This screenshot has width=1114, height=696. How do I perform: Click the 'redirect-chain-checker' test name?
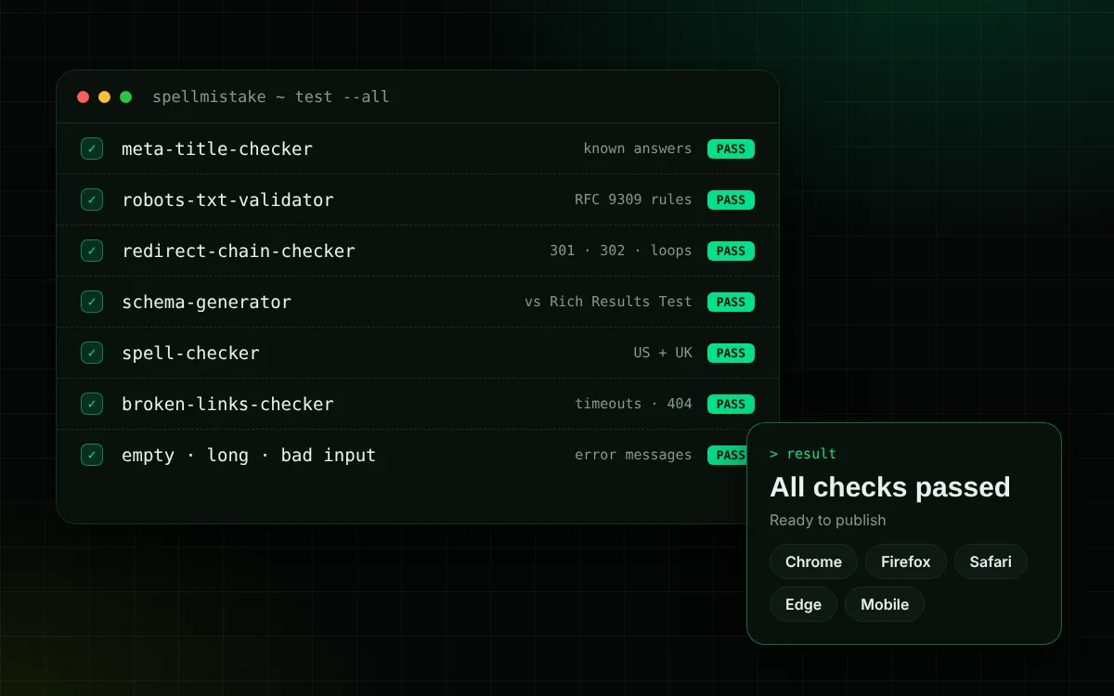click(x=239, y=251)
